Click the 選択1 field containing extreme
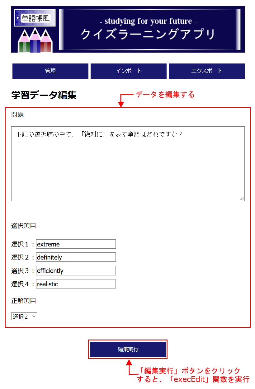The image size is (255, 389). click(x=76, y=244)
